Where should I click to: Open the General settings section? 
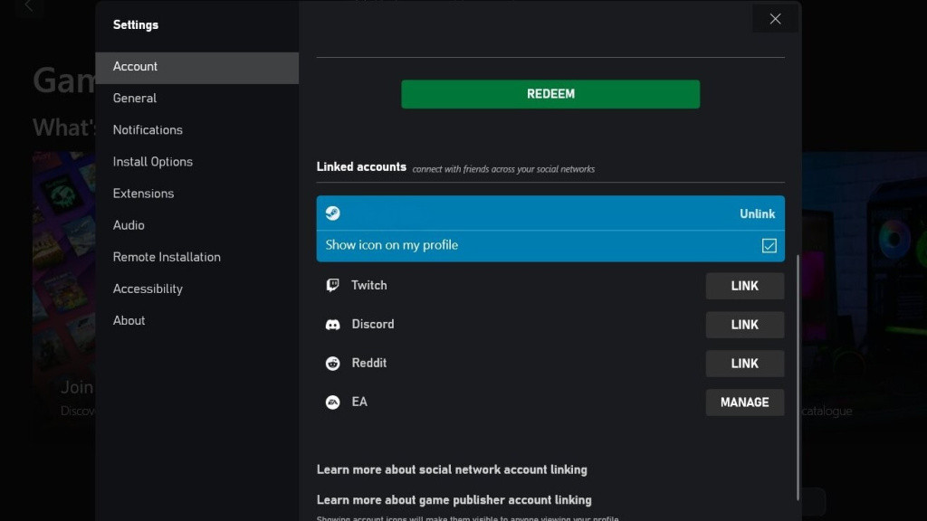tap(135, 99)
